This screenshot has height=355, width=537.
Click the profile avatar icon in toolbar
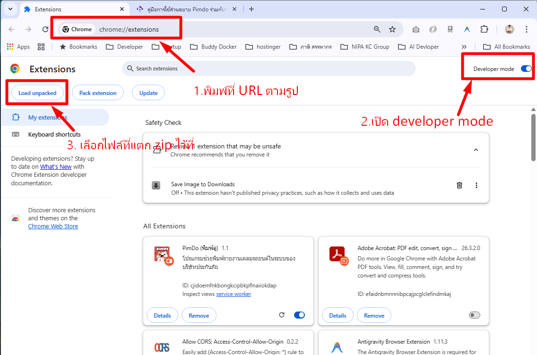point(509,29)
